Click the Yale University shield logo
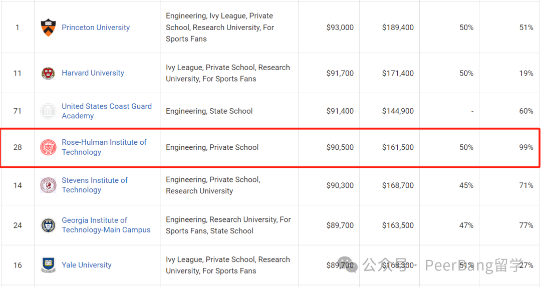The width and height of the screenshot is (541, 287). pos(48,265)
